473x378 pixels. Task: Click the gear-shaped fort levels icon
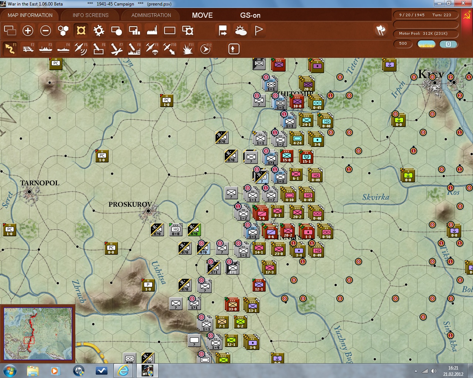99,30
